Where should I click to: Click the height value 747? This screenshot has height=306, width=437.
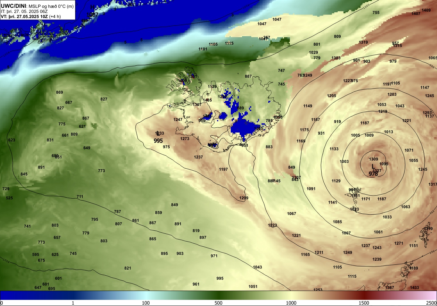click(x=281, y=71)
